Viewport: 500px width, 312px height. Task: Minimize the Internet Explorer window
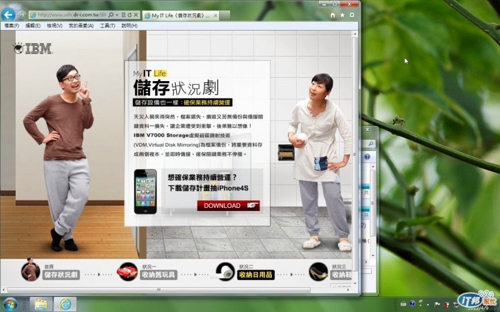[324, 4]
